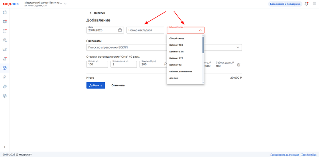
Task: Click the 2011-2025 © медрокет footer text
Action: pyautogui.click(x=17, y=155)
